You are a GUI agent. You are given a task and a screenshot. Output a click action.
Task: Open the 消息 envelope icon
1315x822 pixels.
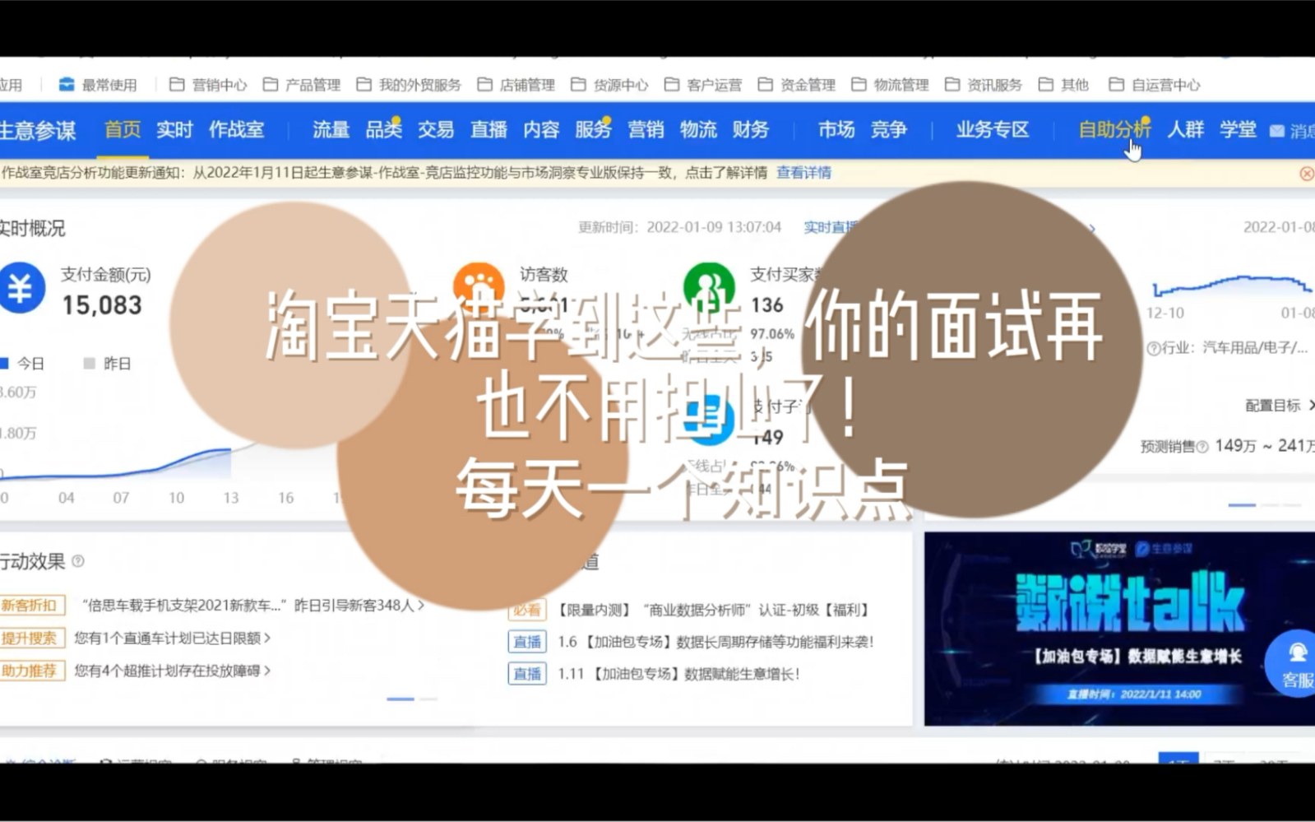pyautogui.click(x=1277, y=131)
